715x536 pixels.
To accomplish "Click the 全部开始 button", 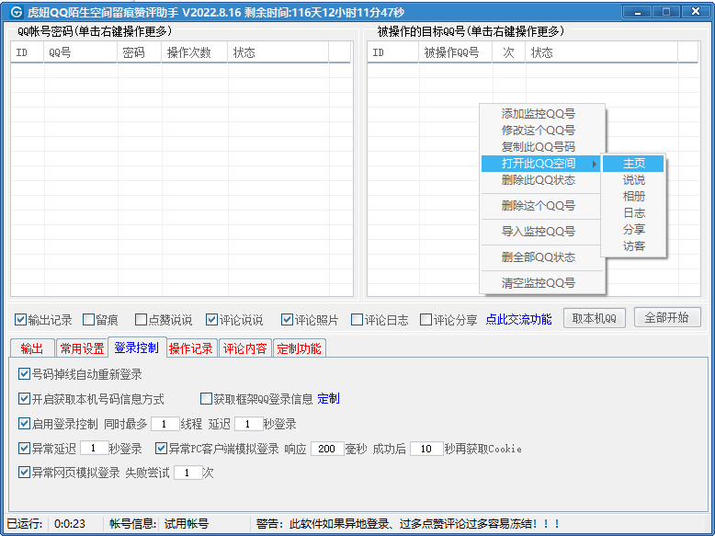I will (667, 317).
